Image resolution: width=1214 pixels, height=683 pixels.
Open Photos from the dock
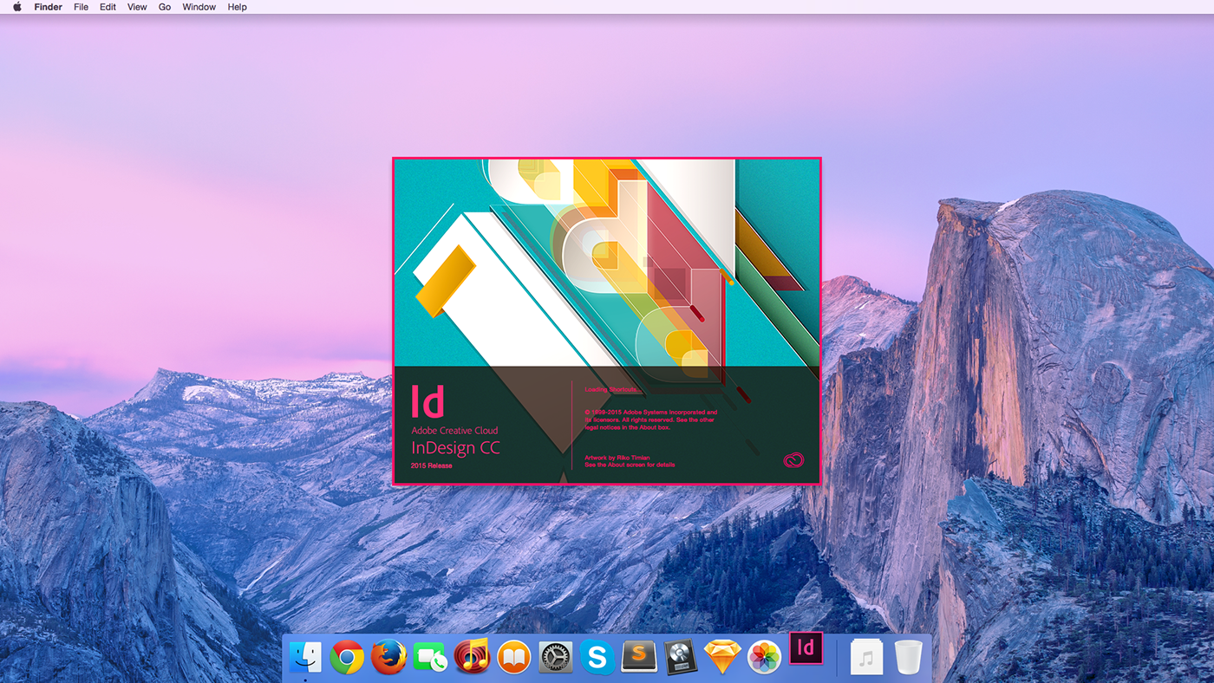764,658
